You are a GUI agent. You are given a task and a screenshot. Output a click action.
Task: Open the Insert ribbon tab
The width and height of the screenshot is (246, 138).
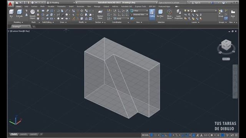71,7
